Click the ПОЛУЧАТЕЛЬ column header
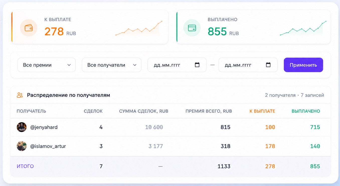Image resolution: width=340 pixels, height=186 pixels. [x=31, y=111]
